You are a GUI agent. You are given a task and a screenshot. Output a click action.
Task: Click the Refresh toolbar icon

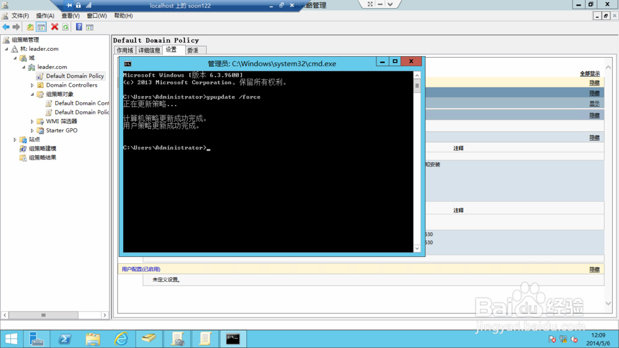pos(66,27)
